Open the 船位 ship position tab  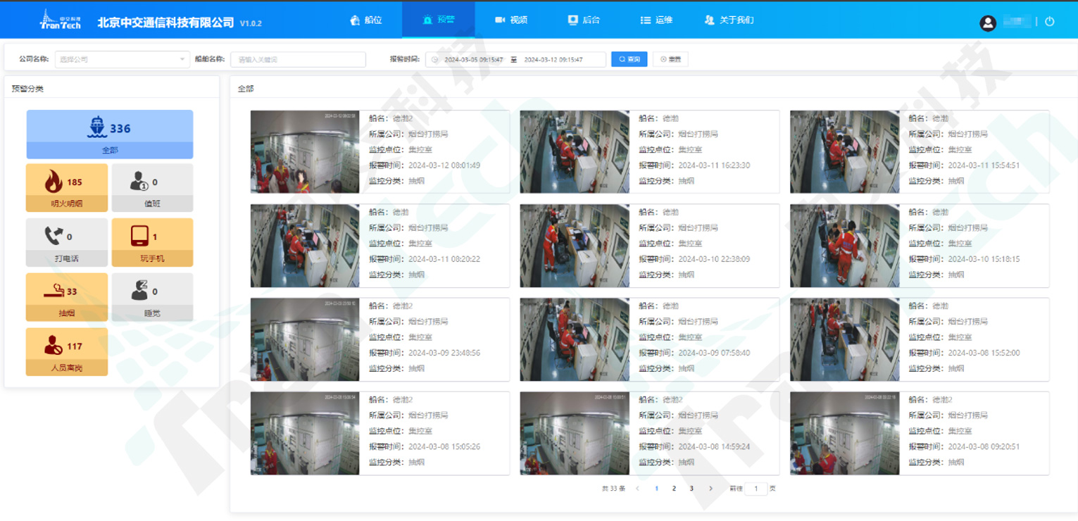[x=366, y=20]
